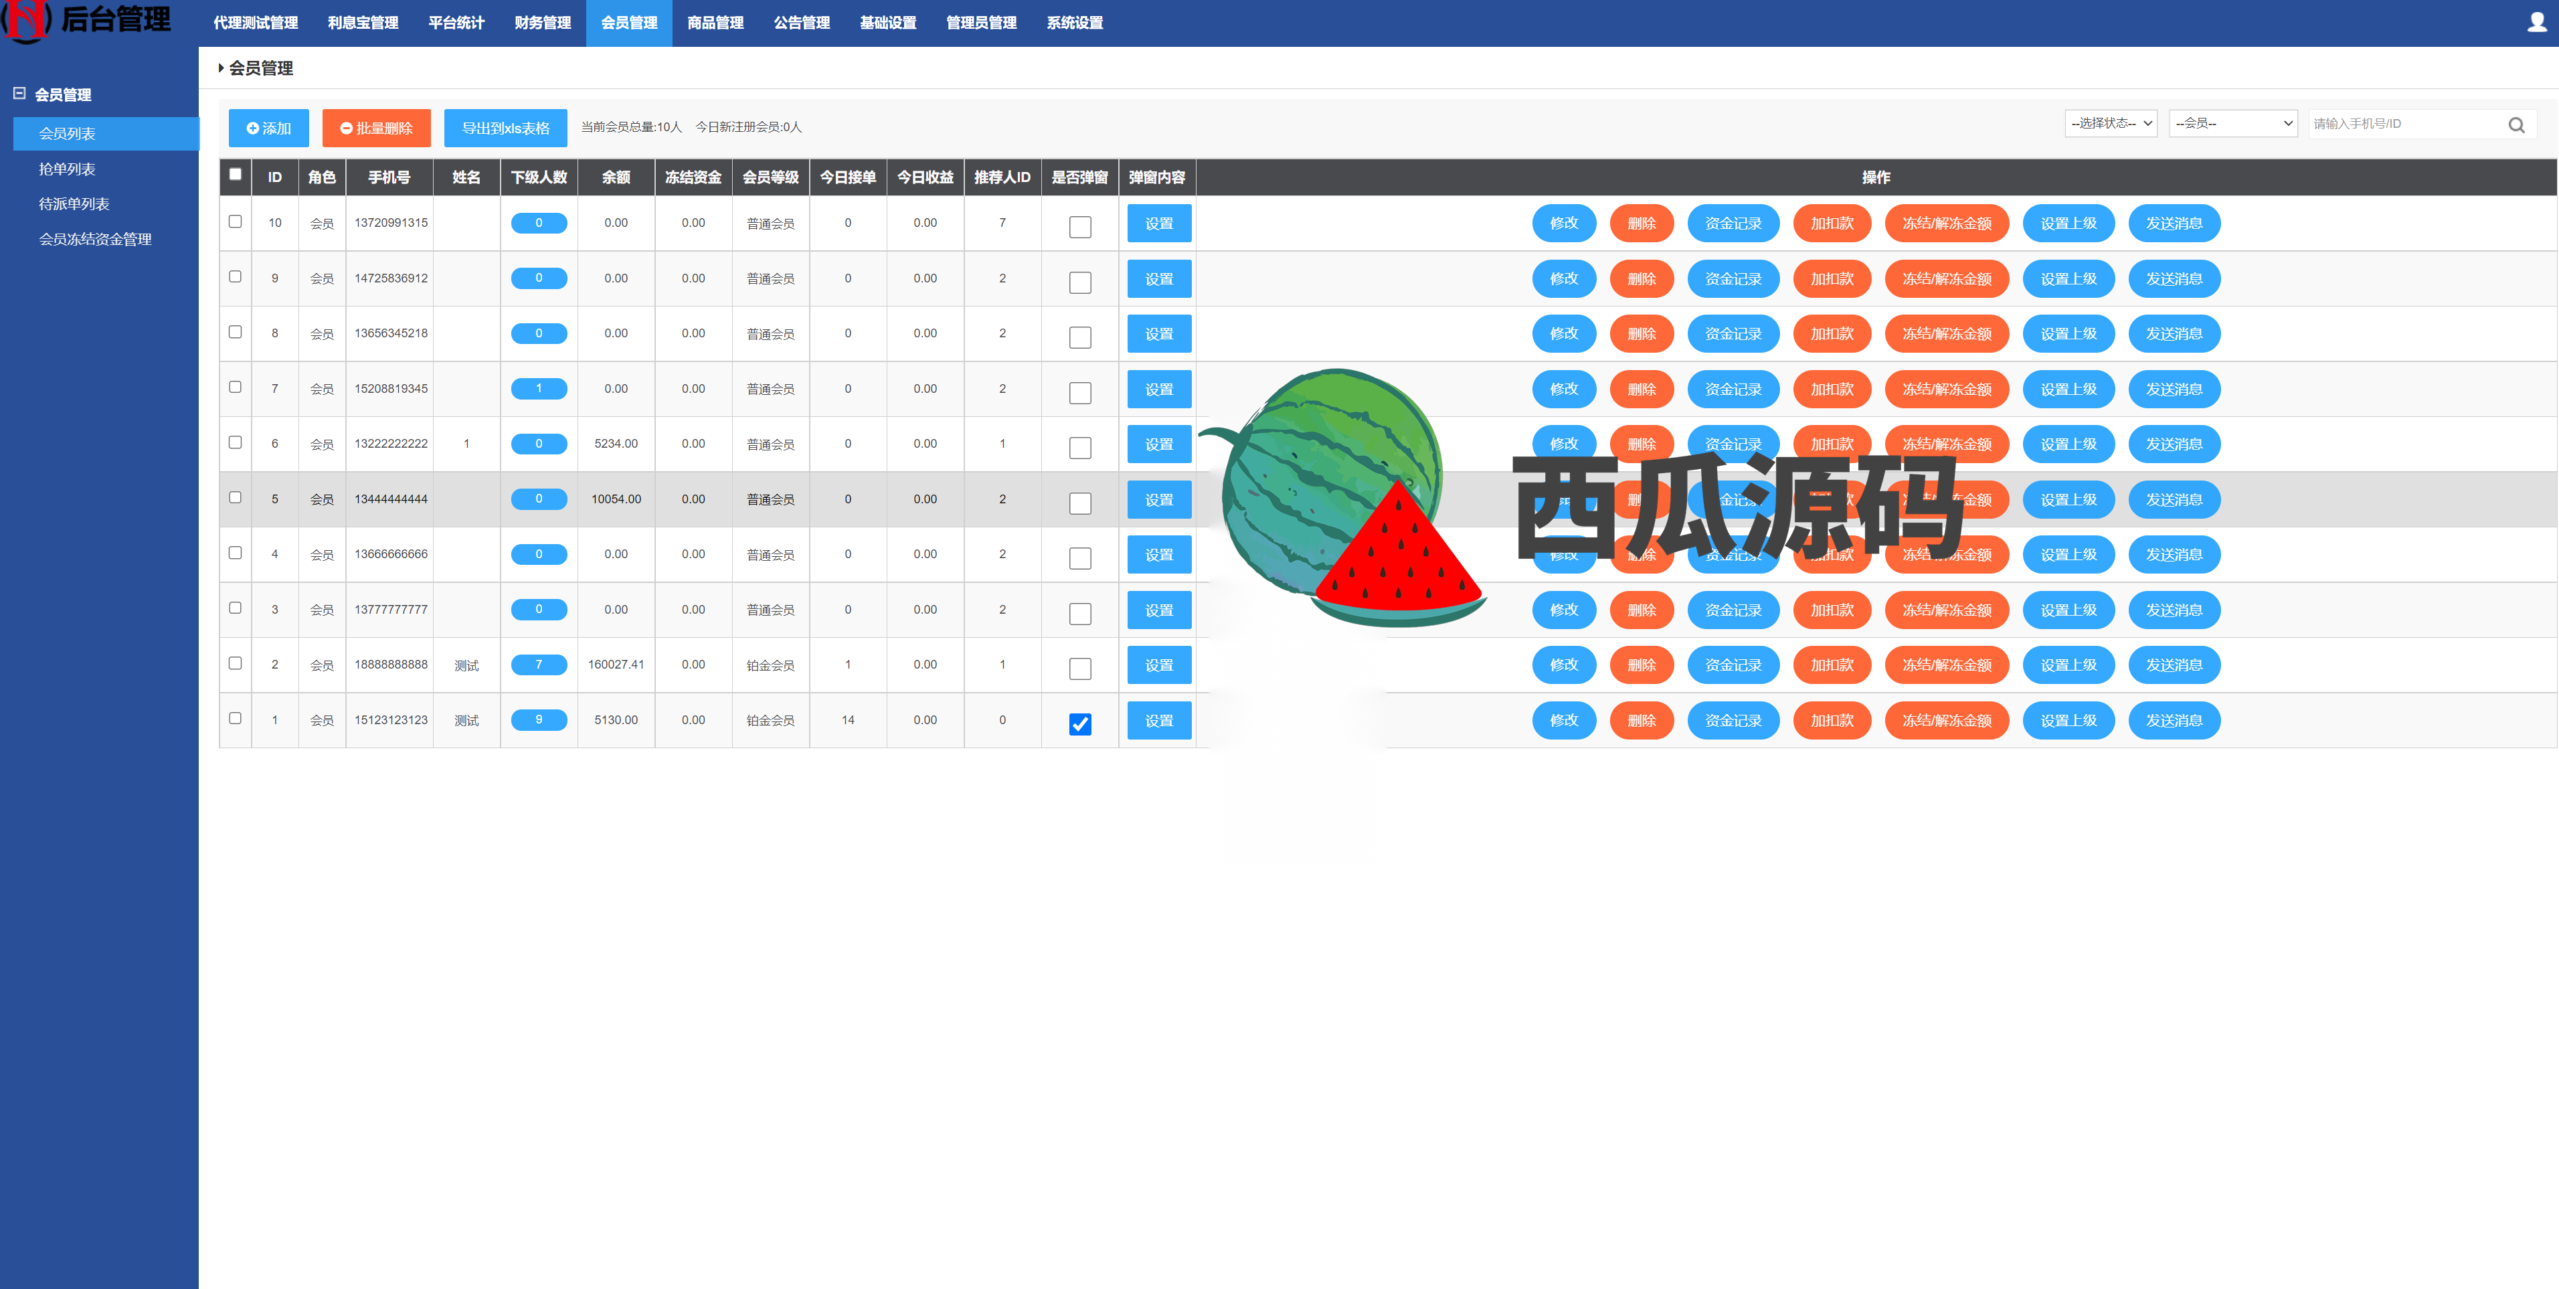Select row checkbox for member 15123123123
This screenshot has height=1289, width=2559.
(x=236, y=717)
